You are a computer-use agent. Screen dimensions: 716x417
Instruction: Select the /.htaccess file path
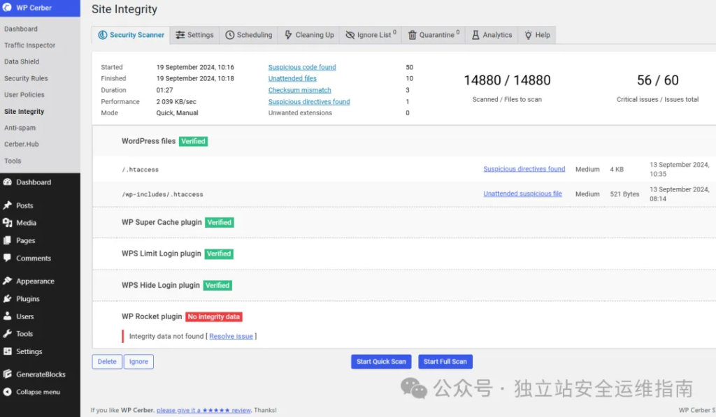140,170
